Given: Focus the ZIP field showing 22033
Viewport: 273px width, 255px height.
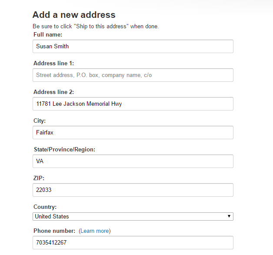Looking at the screenshot, I should point(133,190).
